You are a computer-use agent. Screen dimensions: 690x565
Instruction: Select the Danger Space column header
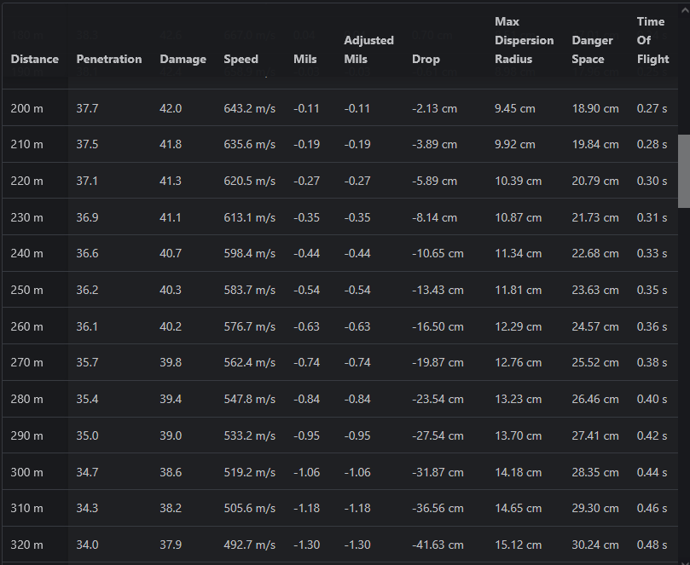pos(593,49)
